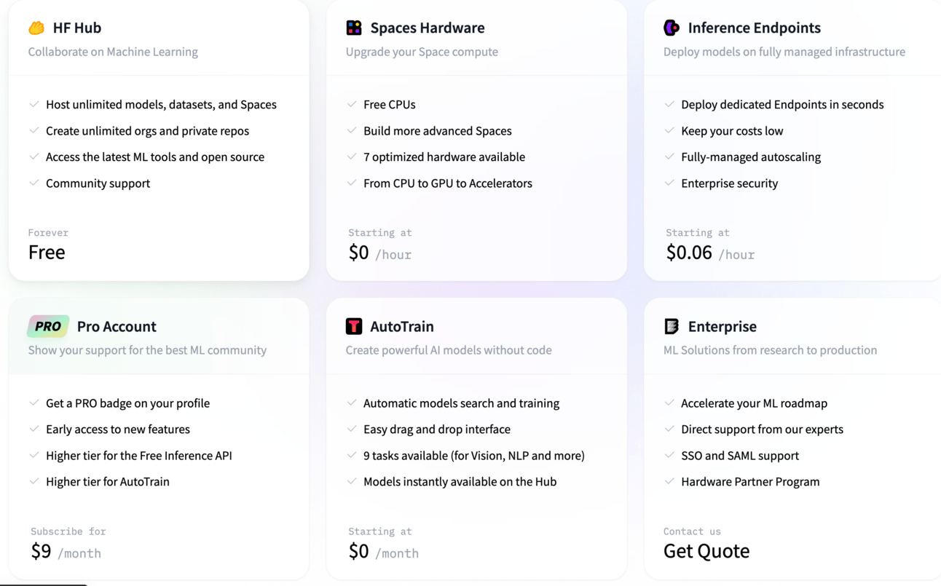Click the Spaces Hardware colorful grid icon
Screen dimensions: 941x586
click(x=354, y=28)
